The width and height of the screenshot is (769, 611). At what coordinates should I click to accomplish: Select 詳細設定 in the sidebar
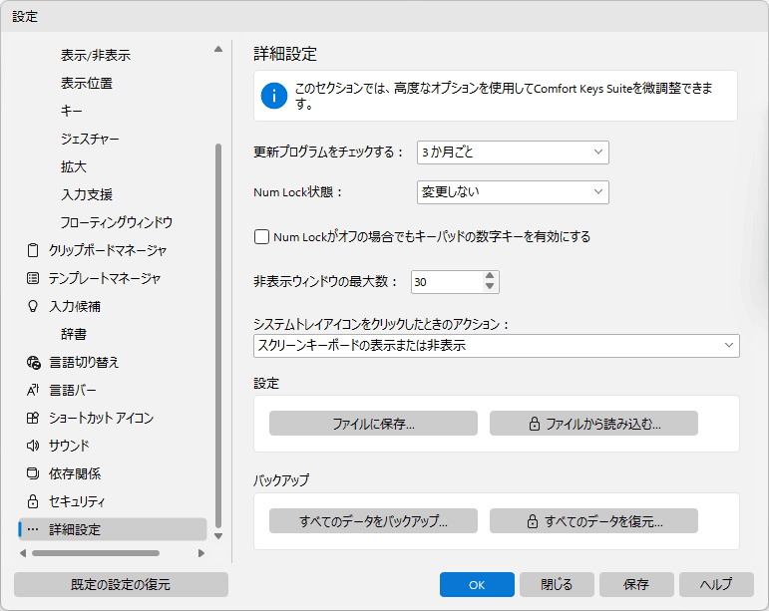[113, 529]
